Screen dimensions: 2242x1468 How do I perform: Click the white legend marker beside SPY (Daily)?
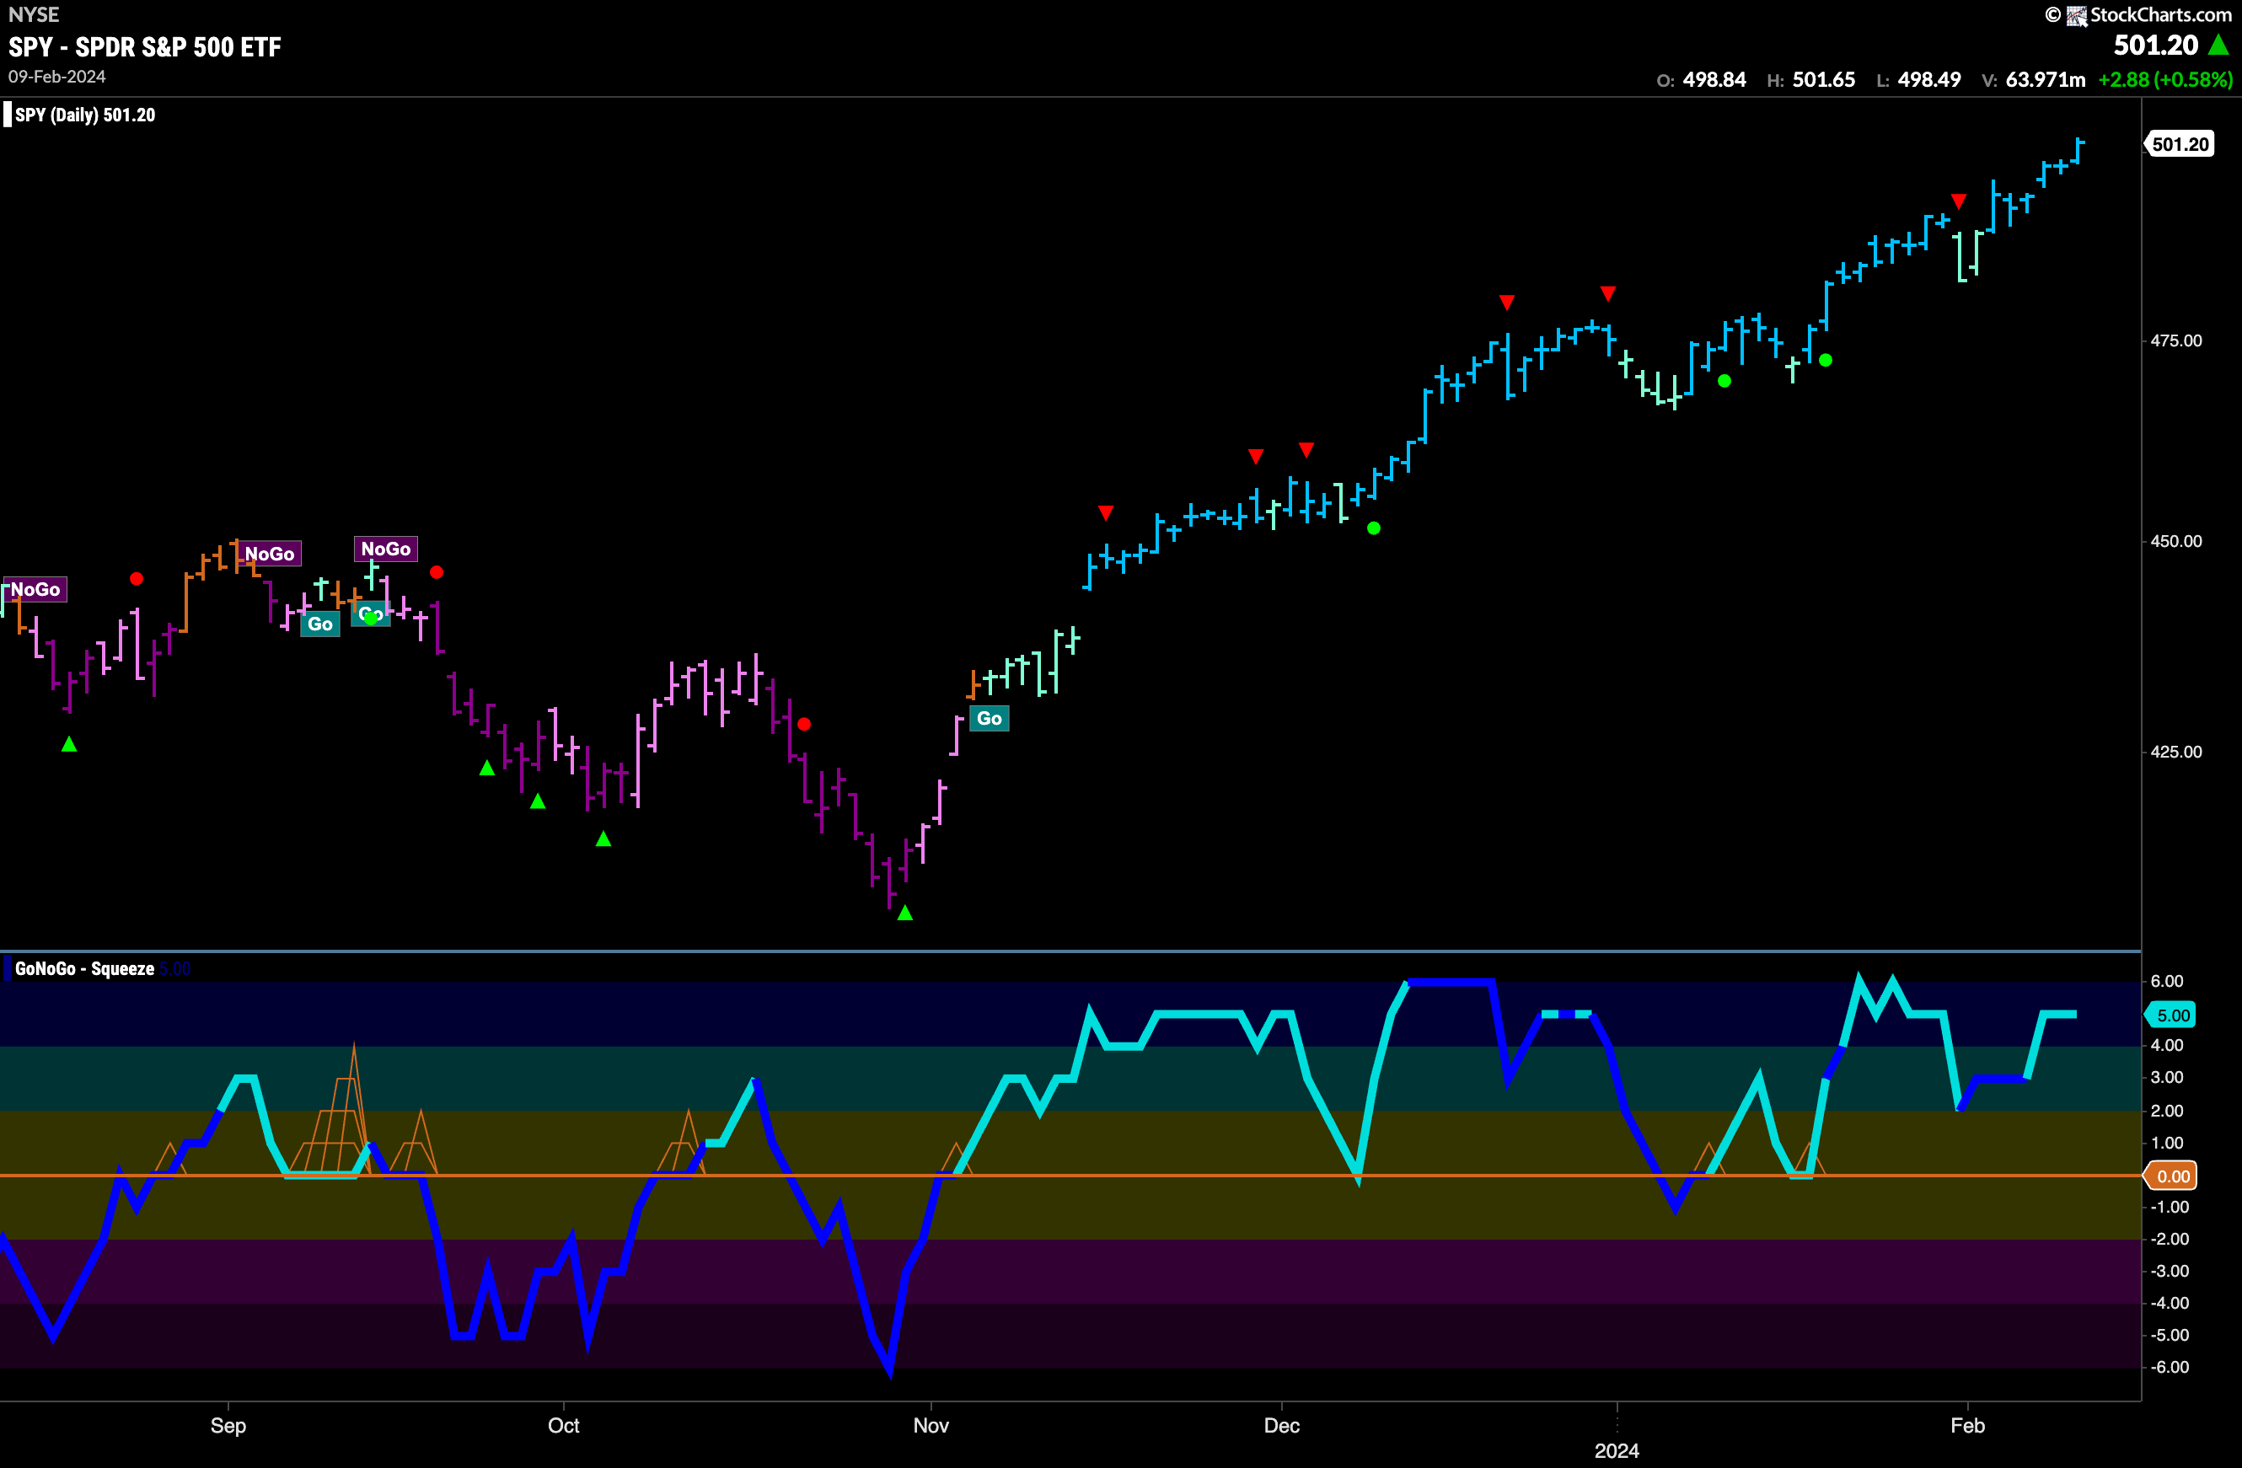pos(8,115)
